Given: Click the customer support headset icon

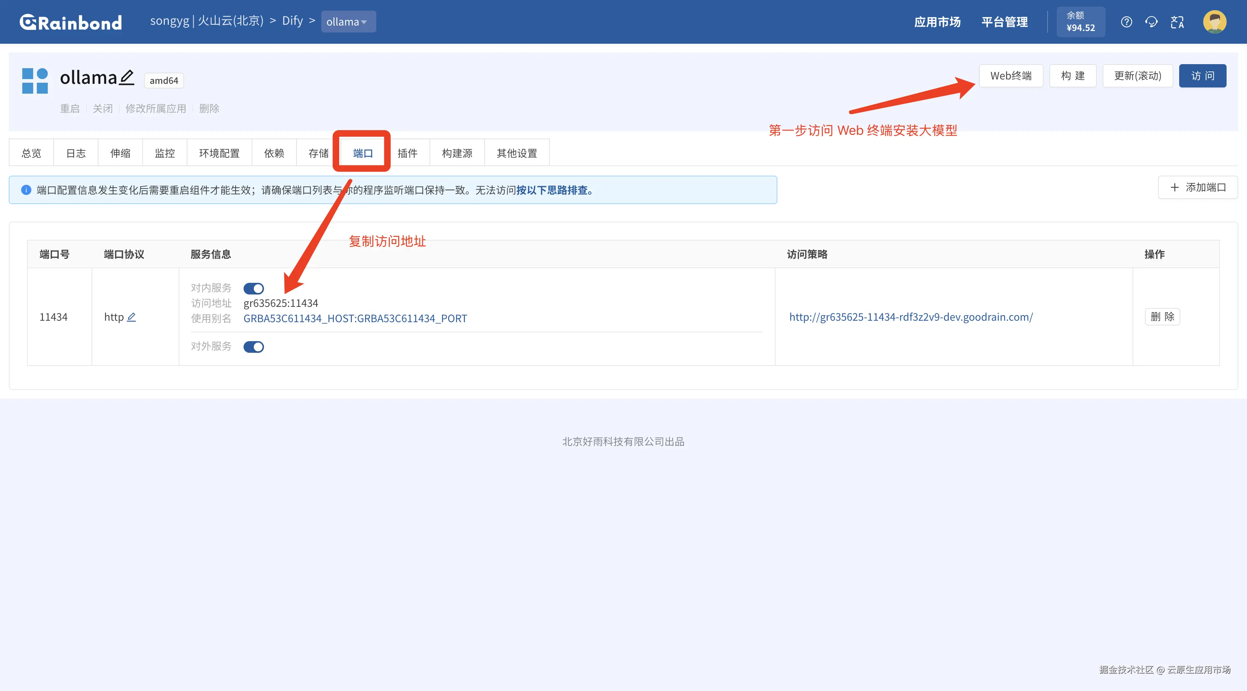Looking at the screenshot, I should coord(1151,22).
